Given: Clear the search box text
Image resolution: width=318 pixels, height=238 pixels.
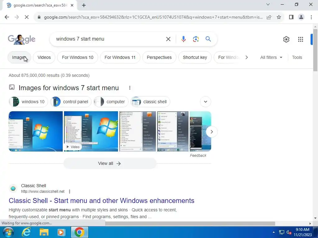Looking at the screenshot, I should point(168,39).
